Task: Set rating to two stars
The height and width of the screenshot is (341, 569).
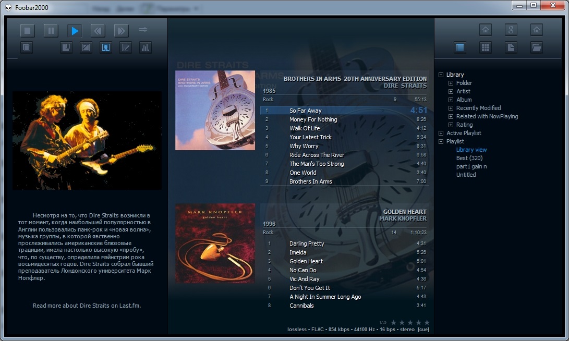Action: pos(402,323)
